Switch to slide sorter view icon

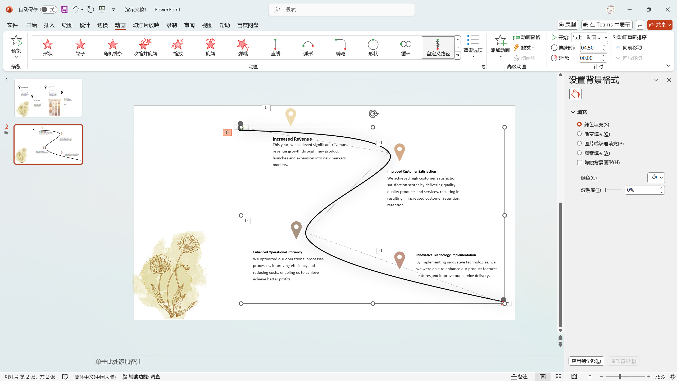(558, 376)
